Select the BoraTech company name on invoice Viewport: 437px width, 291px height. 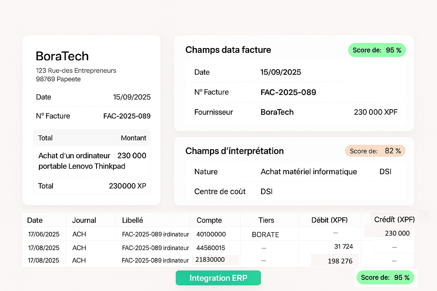coord(62,56)
